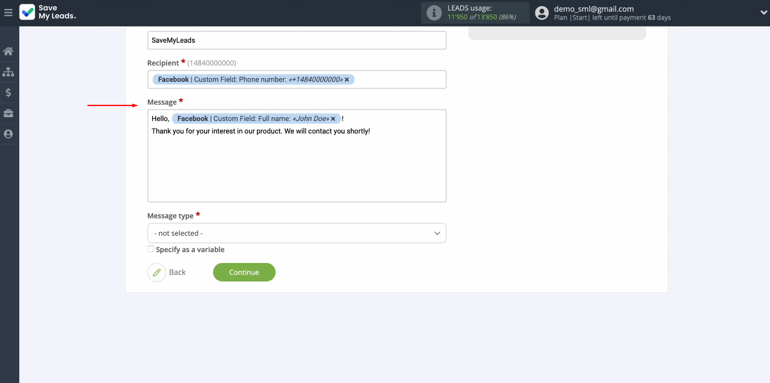
Task: Open profile sidebar user icon
Action: (8, 134)
